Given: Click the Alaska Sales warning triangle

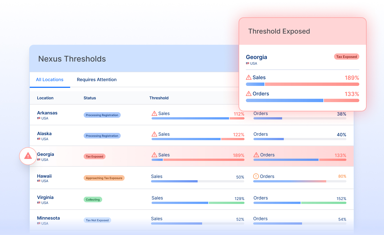Looking at the screenshot, I should click(154, 134).
